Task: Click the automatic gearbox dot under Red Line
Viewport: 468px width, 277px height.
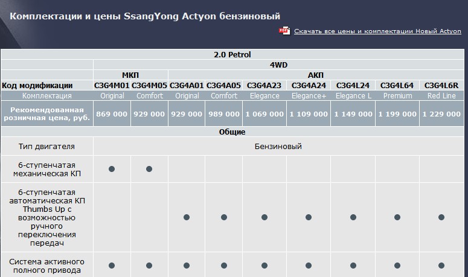Action: (441, 217)
